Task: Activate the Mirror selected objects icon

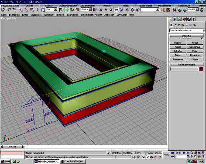Action: point(127,10)
